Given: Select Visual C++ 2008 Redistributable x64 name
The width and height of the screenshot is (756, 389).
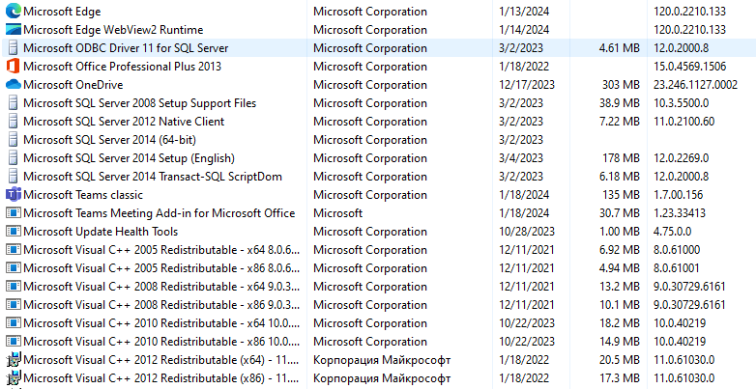Looking at the screenshot, I should (x=161, y=286).
